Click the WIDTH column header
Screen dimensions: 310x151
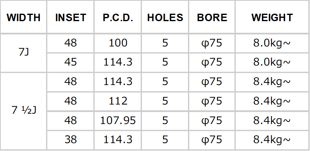point(24,17)
